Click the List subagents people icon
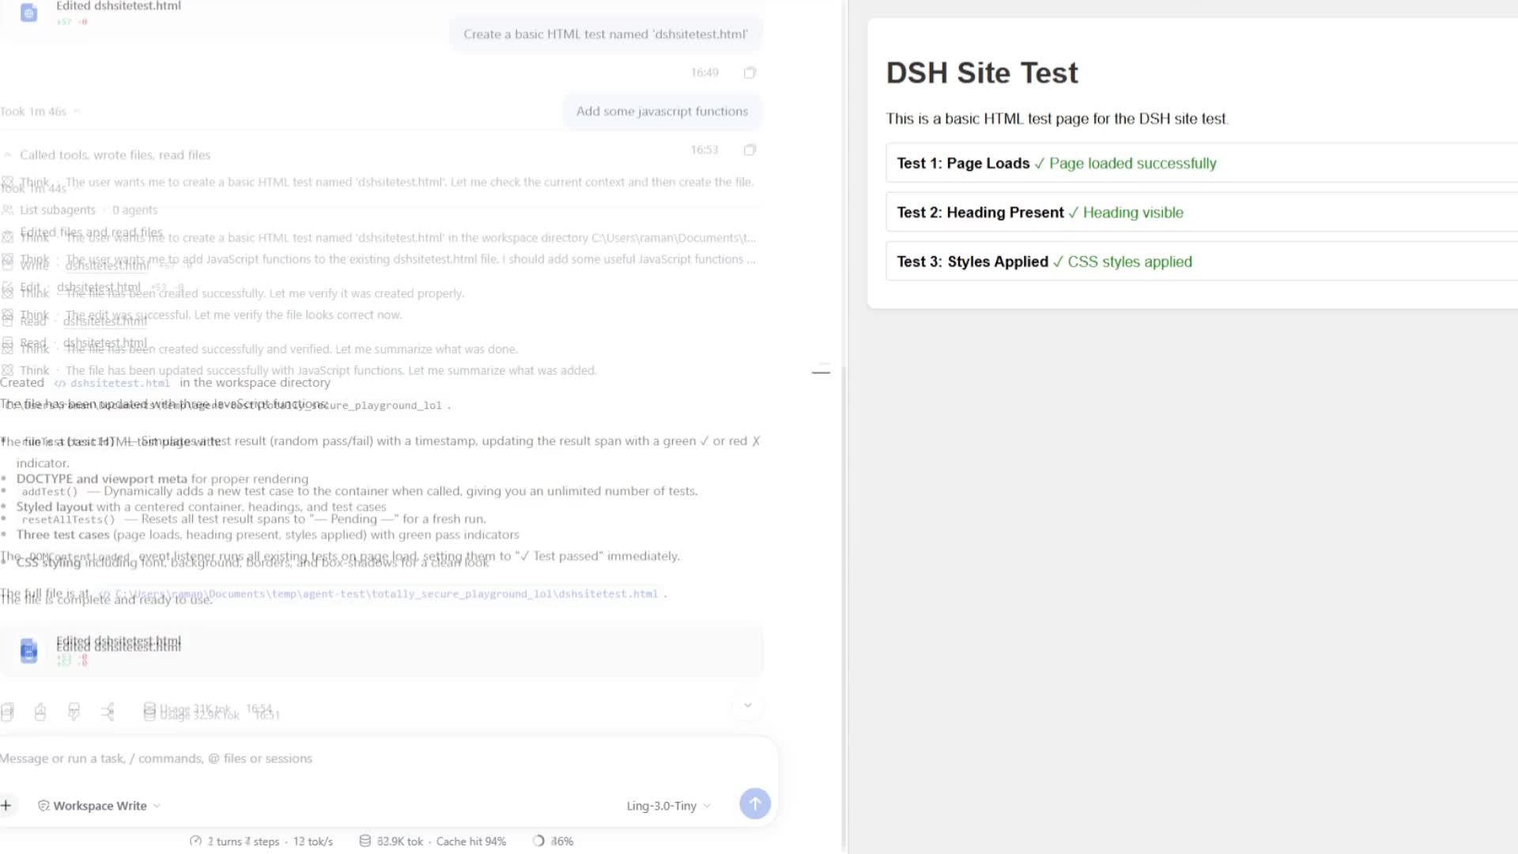Viewport: 1518px width, 854px height. 7,210
